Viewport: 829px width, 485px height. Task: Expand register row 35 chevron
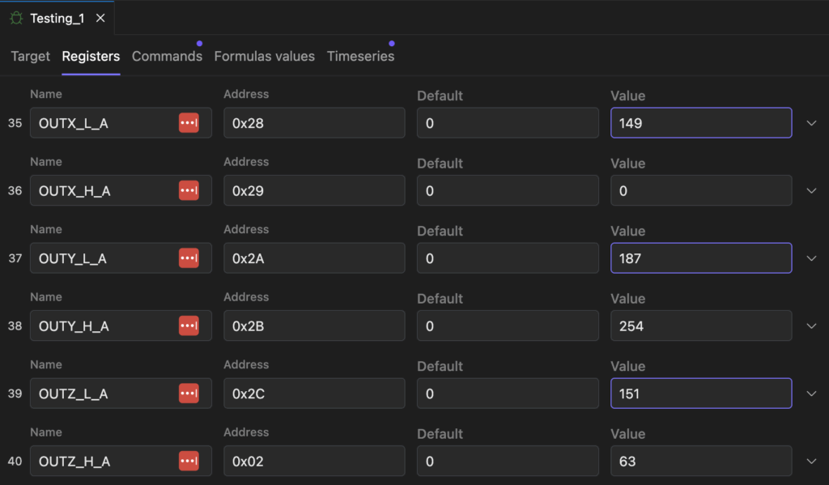pyautogui.click(x=811, y=123)
